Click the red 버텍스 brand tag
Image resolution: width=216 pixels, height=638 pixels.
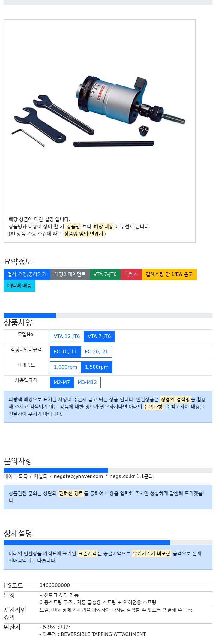coord(131,274)
